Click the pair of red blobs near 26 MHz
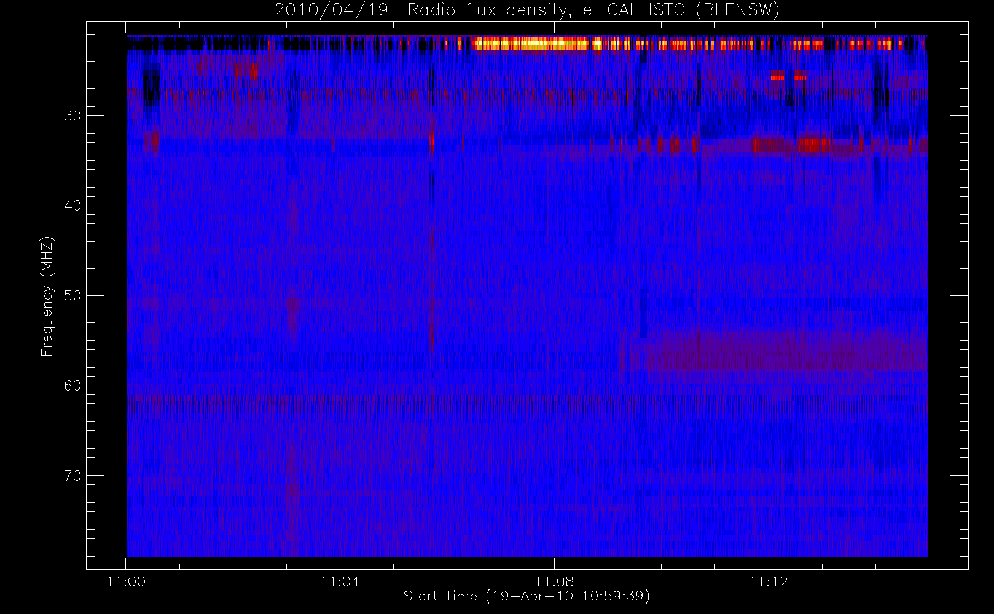The image size is (994, 614). click(789, 77)
